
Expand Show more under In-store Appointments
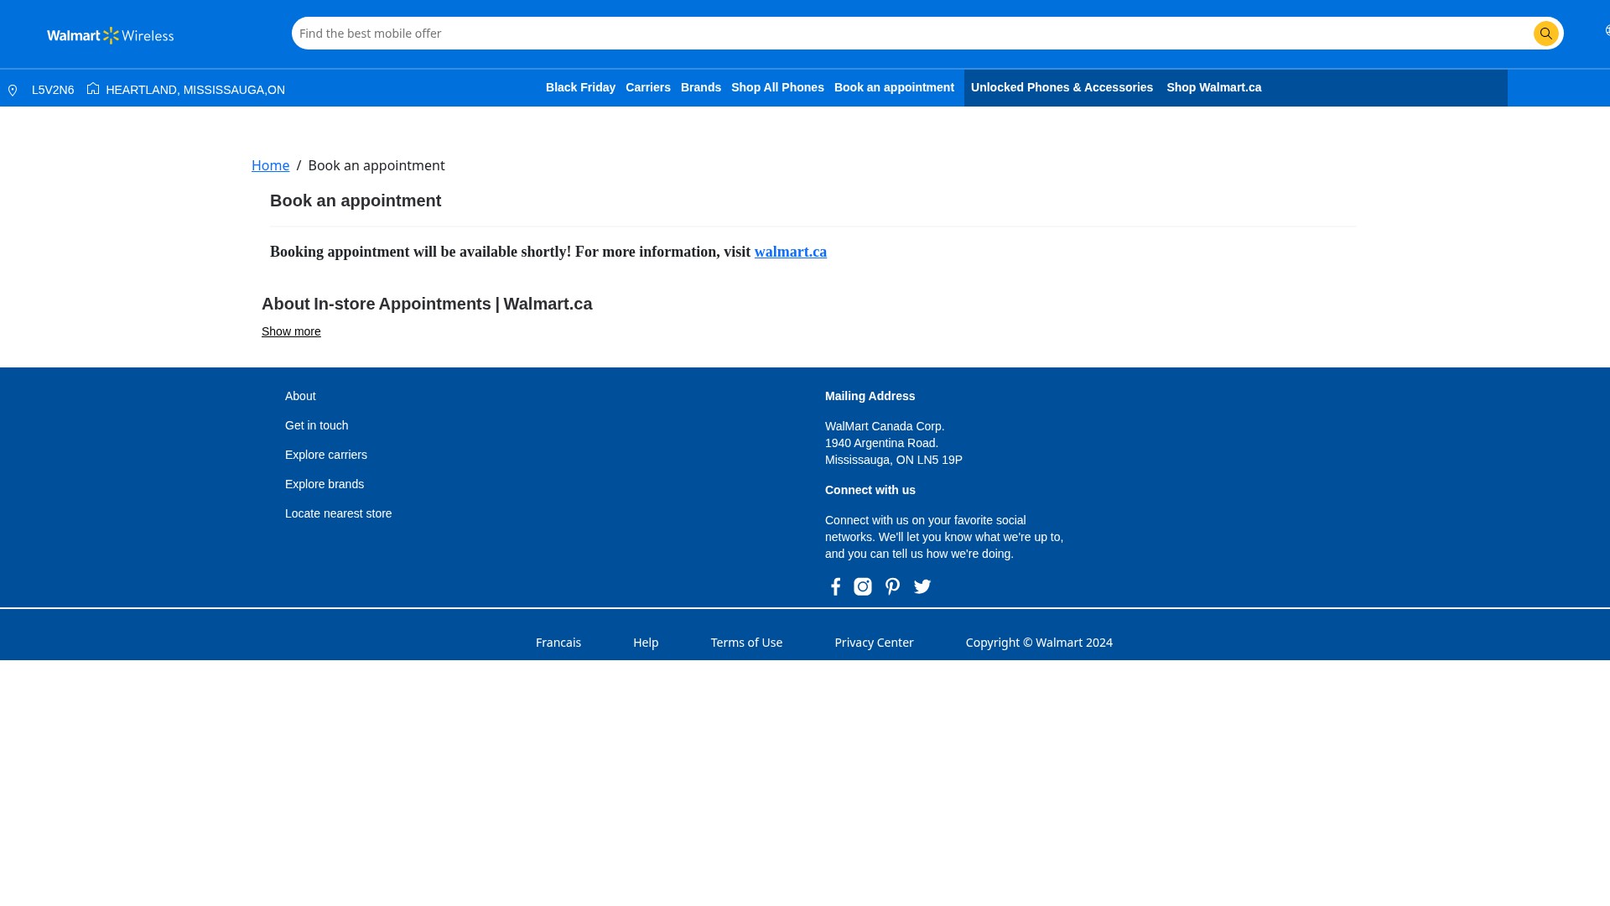[291, 331]
